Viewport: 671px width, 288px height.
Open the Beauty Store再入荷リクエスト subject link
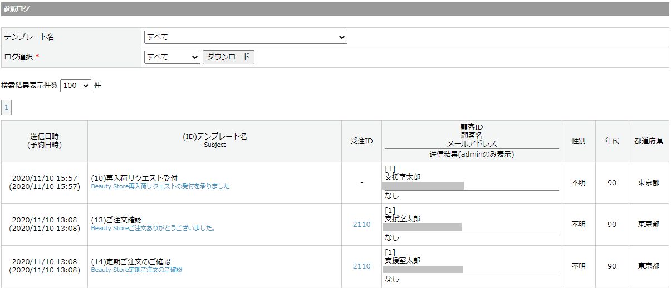click(160, 187)
